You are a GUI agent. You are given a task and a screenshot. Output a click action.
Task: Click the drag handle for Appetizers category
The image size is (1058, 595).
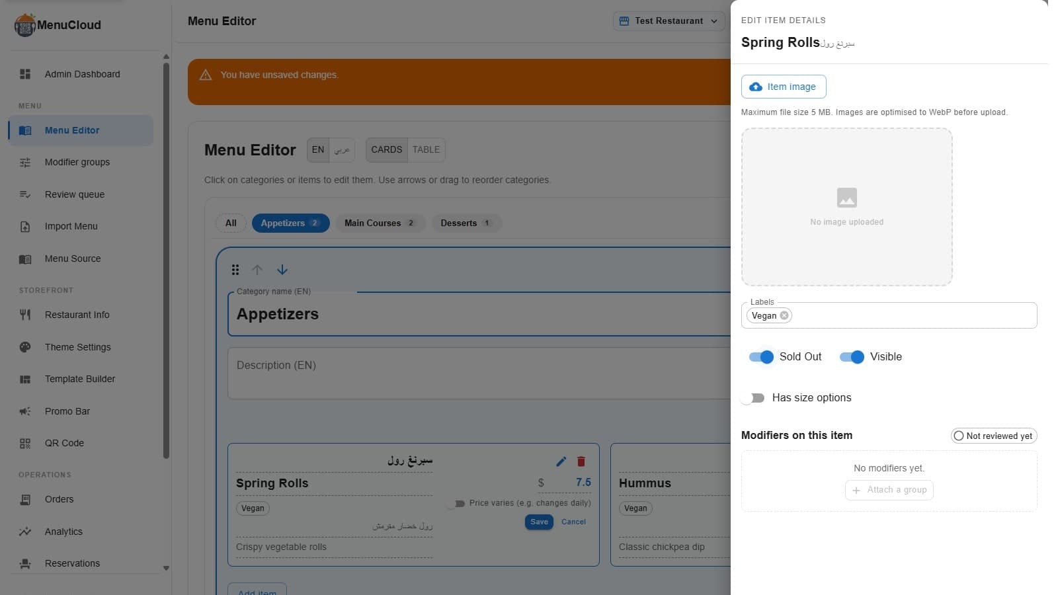[x=235, y=270]
